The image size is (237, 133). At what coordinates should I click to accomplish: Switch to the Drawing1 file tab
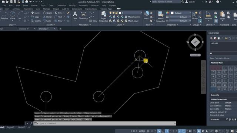tap(44, 29)
